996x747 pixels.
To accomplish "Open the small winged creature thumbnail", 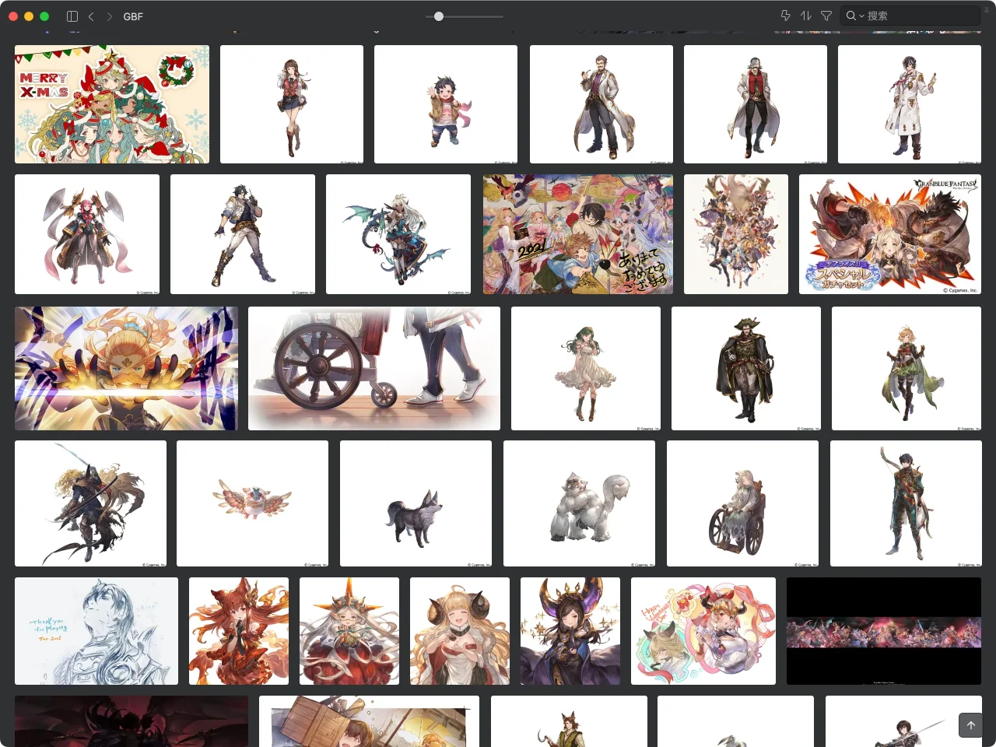I will tap(252, 503).
